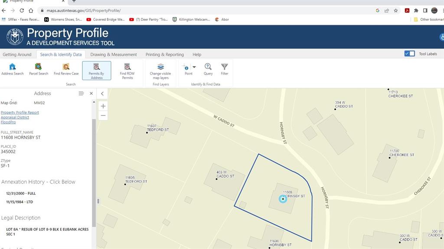Expand the Point tool dropdown arrow
Image resolution: width=444 pixels, height=249 pixels.
pyautogui.click(x=194, y=67)
